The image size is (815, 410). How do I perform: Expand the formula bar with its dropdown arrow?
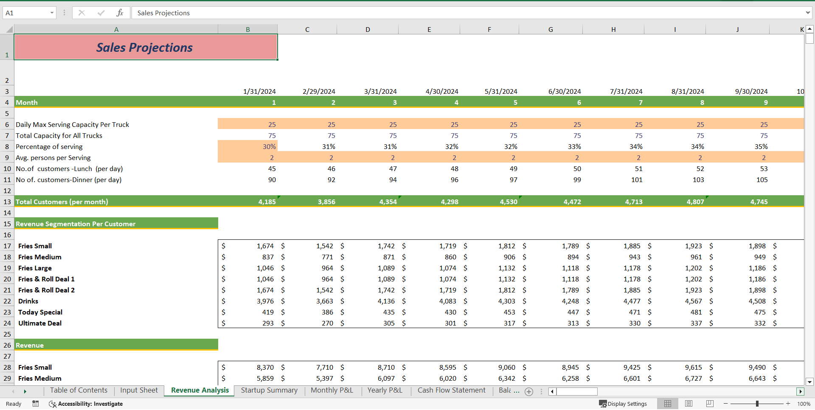[807, 13]
